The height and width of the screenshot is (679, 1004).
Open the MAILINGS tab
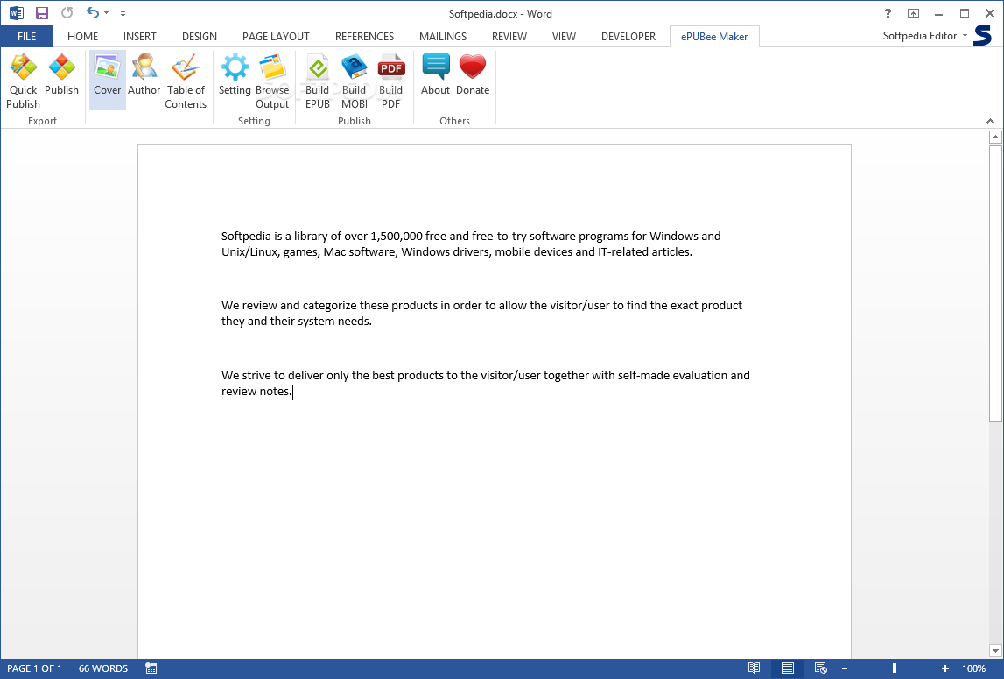[x=443, y=37]
